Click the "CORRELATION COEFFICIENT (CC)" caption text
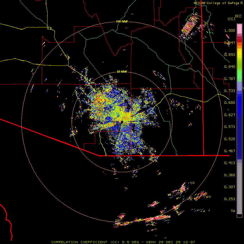Screen dimensions: 244x244 pyautogui.click(x=85, y=242)
